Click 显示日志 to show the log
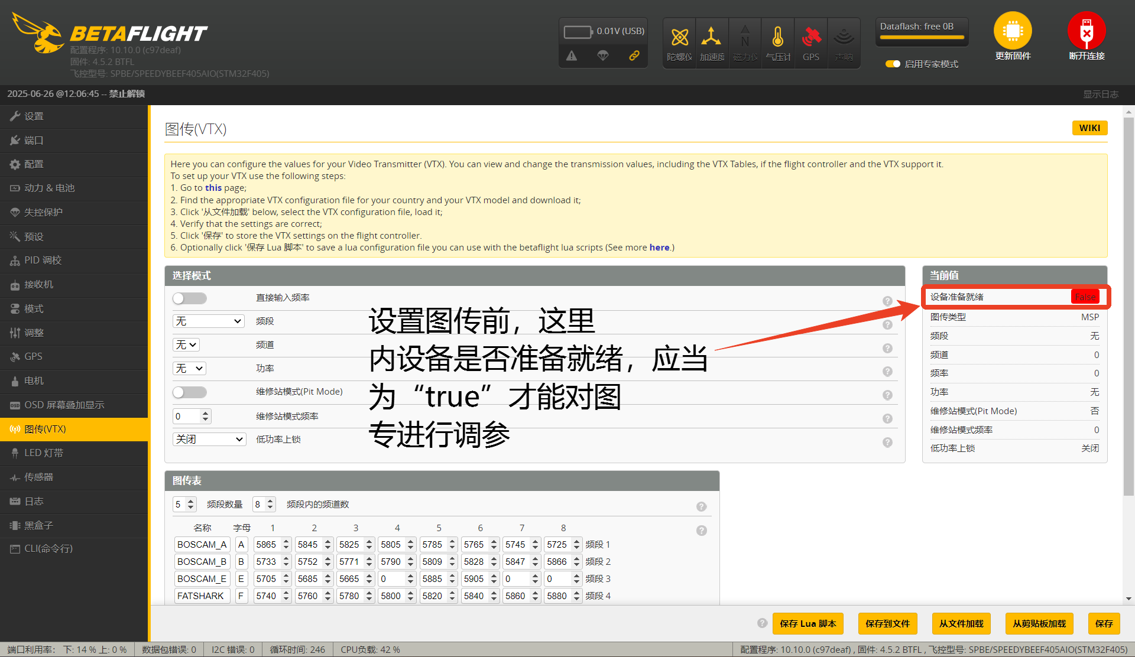 click(1100, 94)
